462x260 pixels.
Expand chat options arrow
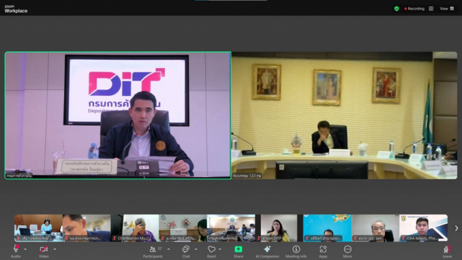tap(195, 249)
